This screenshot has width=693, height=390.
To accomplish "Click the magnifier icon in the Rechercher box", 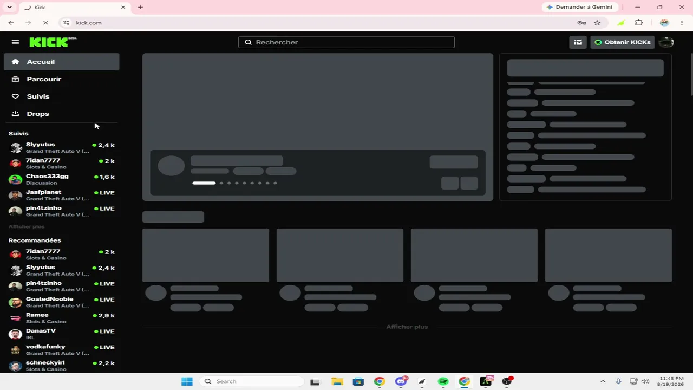I will (x=248, y=42).
